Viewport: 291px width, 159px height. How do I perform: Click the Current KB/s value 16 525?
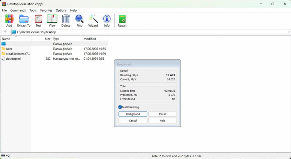(x=171, y=79)
